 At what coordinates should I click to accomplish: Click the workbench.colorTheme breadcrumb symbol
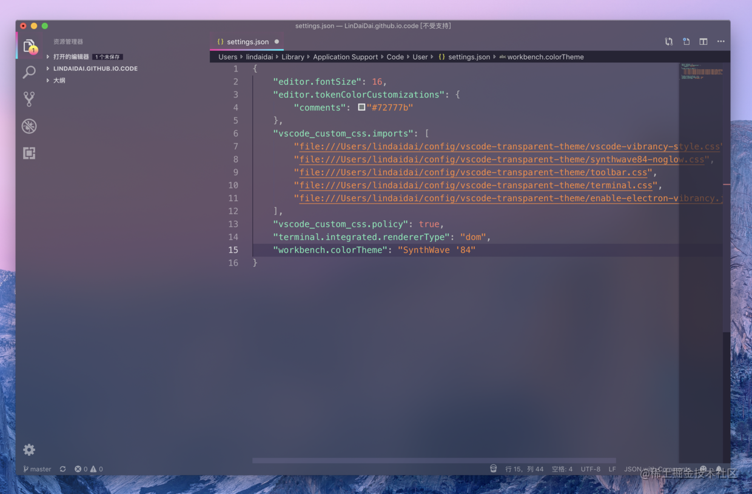pyautogui.click(x=541, y=57)
